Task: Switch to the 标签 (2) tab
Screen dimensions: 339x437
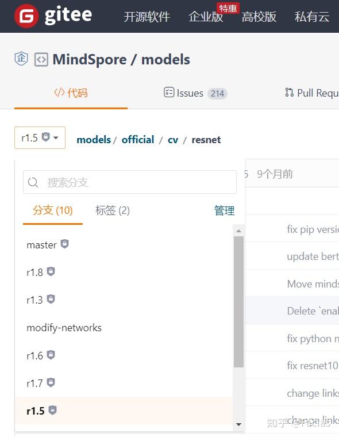Action: (x=113, y=210)
